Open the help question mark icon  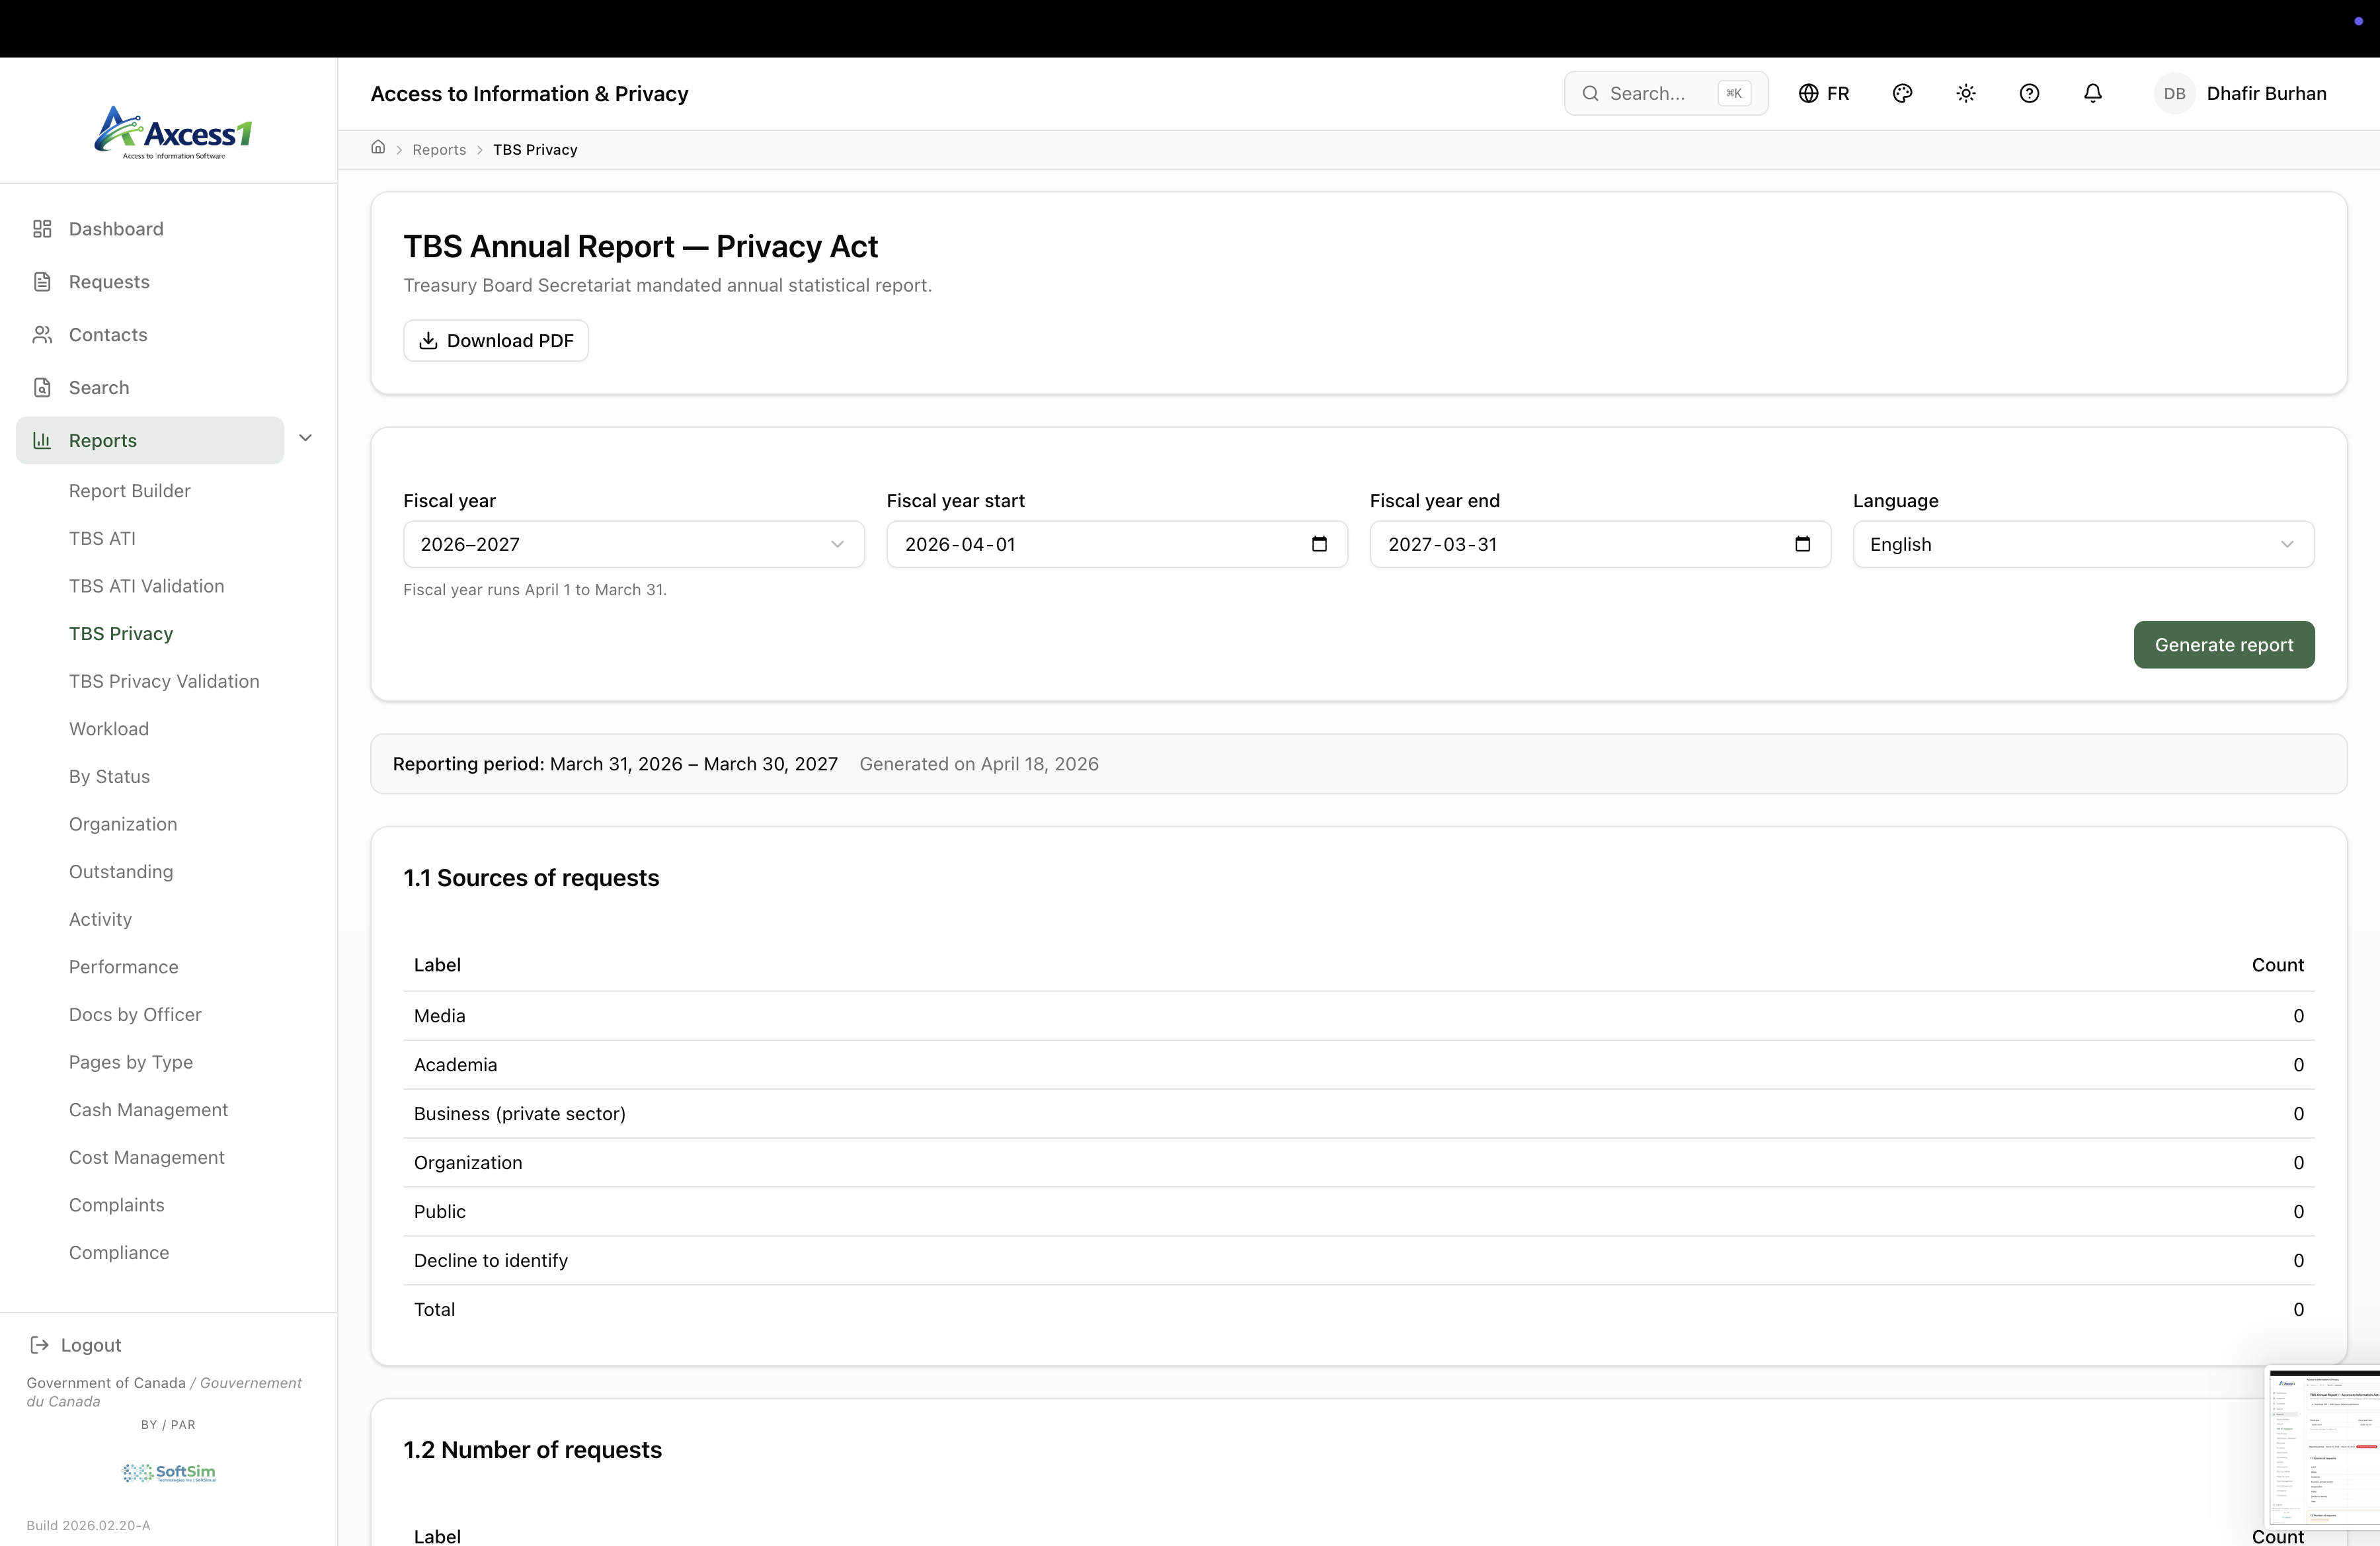2028,93
